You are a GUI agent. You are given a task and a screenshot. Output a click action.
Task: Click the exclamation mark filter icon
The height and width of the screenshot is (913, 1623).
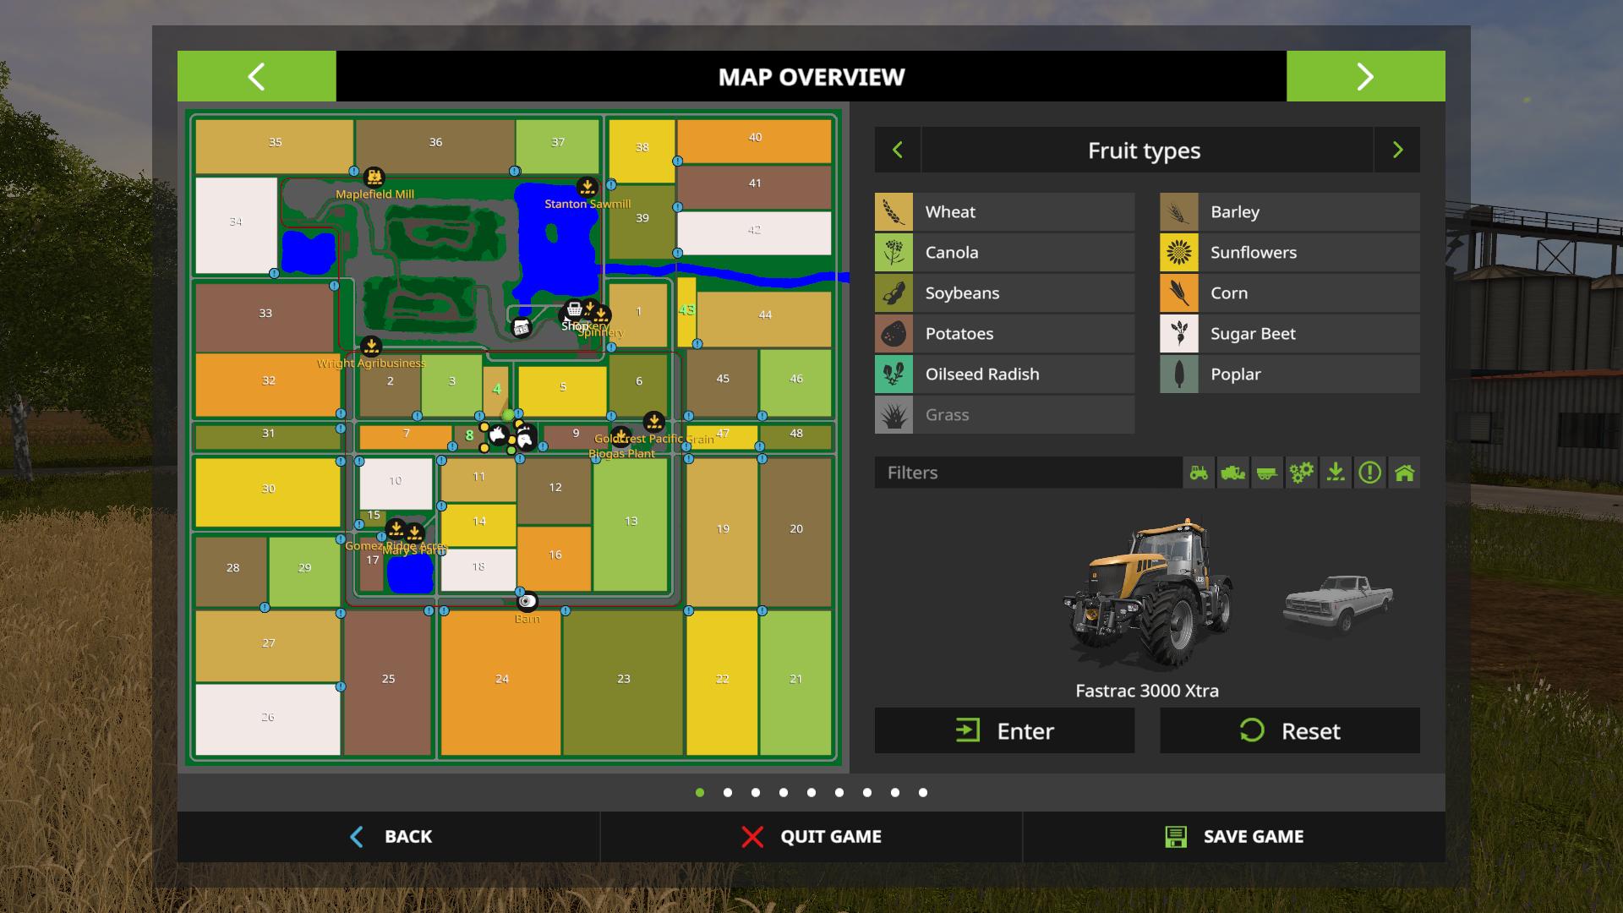coord(1370,473)
